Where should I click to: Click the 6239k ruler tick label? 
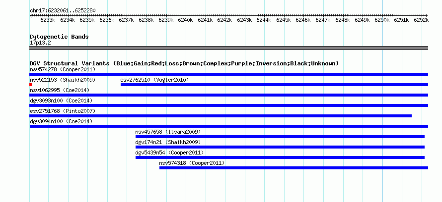(166, 20)
